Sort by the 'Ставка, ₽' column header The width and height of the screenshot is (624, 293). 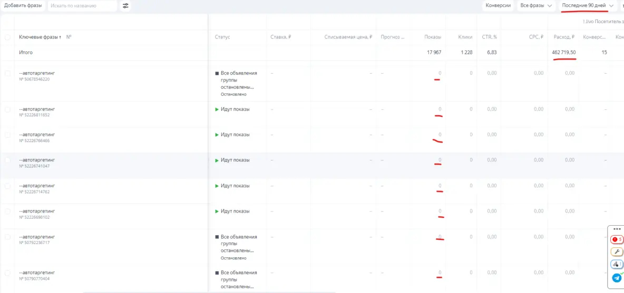tap(281, 37)
